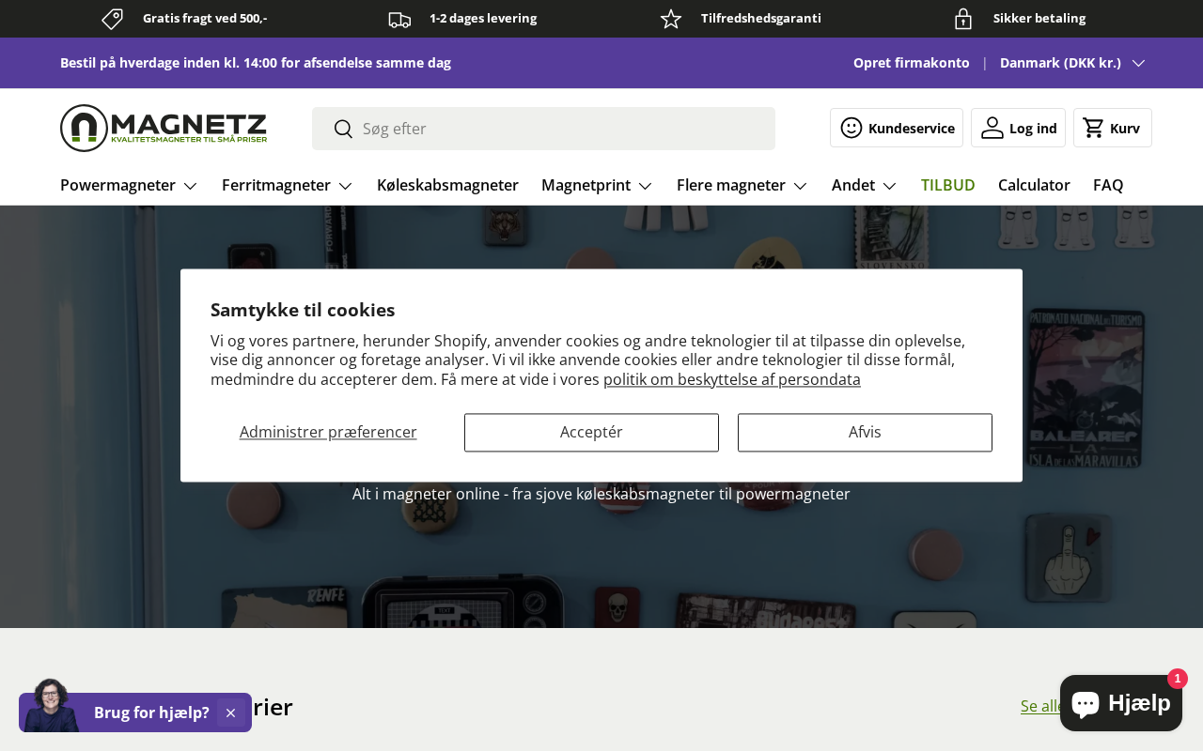This screenshot has width=1203, height=751.
Task: Click 'Gratis fragt ved 500,-' text
Action: pos(205,18)
